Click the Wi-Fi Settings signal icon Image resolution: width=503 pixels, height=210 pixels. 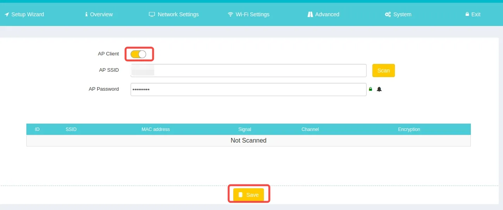(231, 14)
